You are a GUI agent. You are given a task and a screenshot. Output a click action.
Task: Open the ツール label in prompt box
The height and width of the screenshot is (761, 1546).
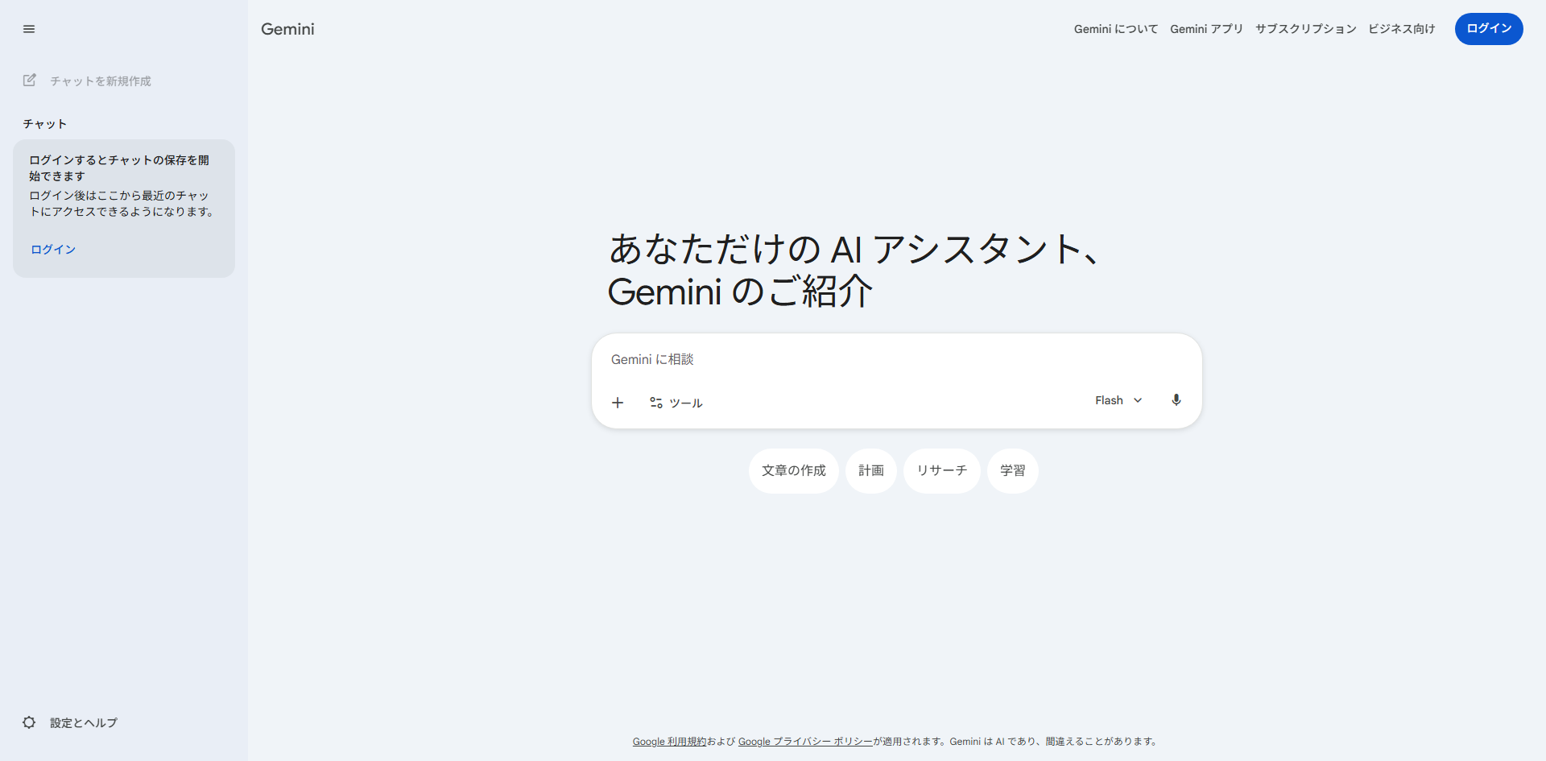686,403
